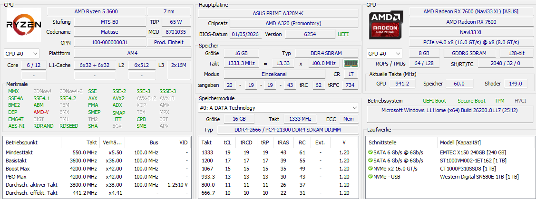Click the green status icon for CT1000P310SSD8 drive
Viewport: 536px width, 199px height.
370,168
